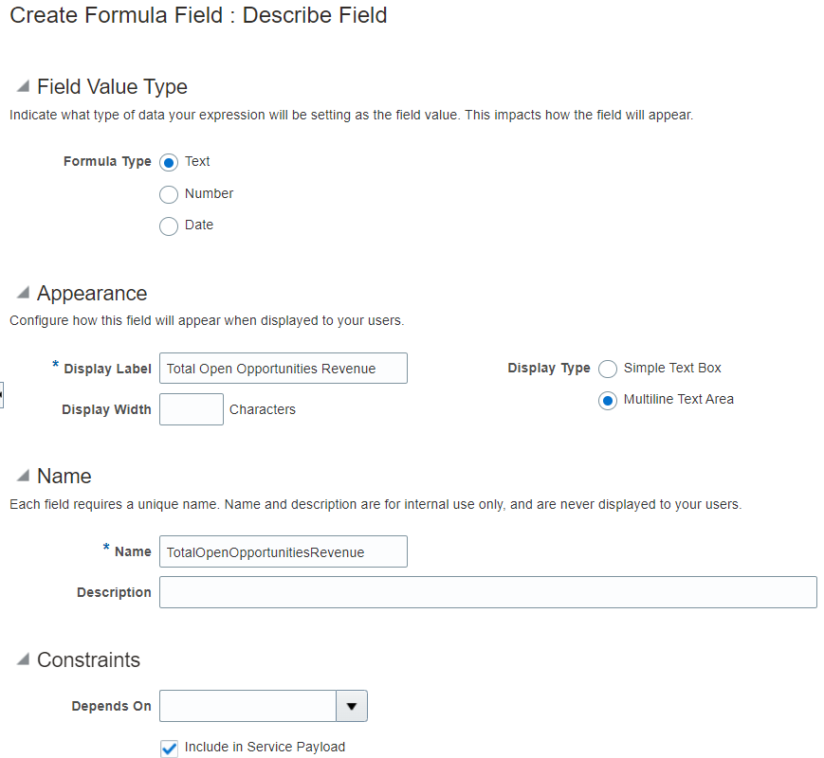Click the Field Value Type heading
824x758 pixels.
pyautogui.click(x=111, y=85)
